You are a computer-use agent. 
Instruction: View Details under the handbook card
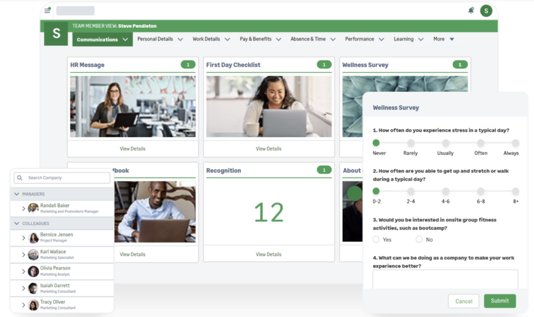coord(132,254)
